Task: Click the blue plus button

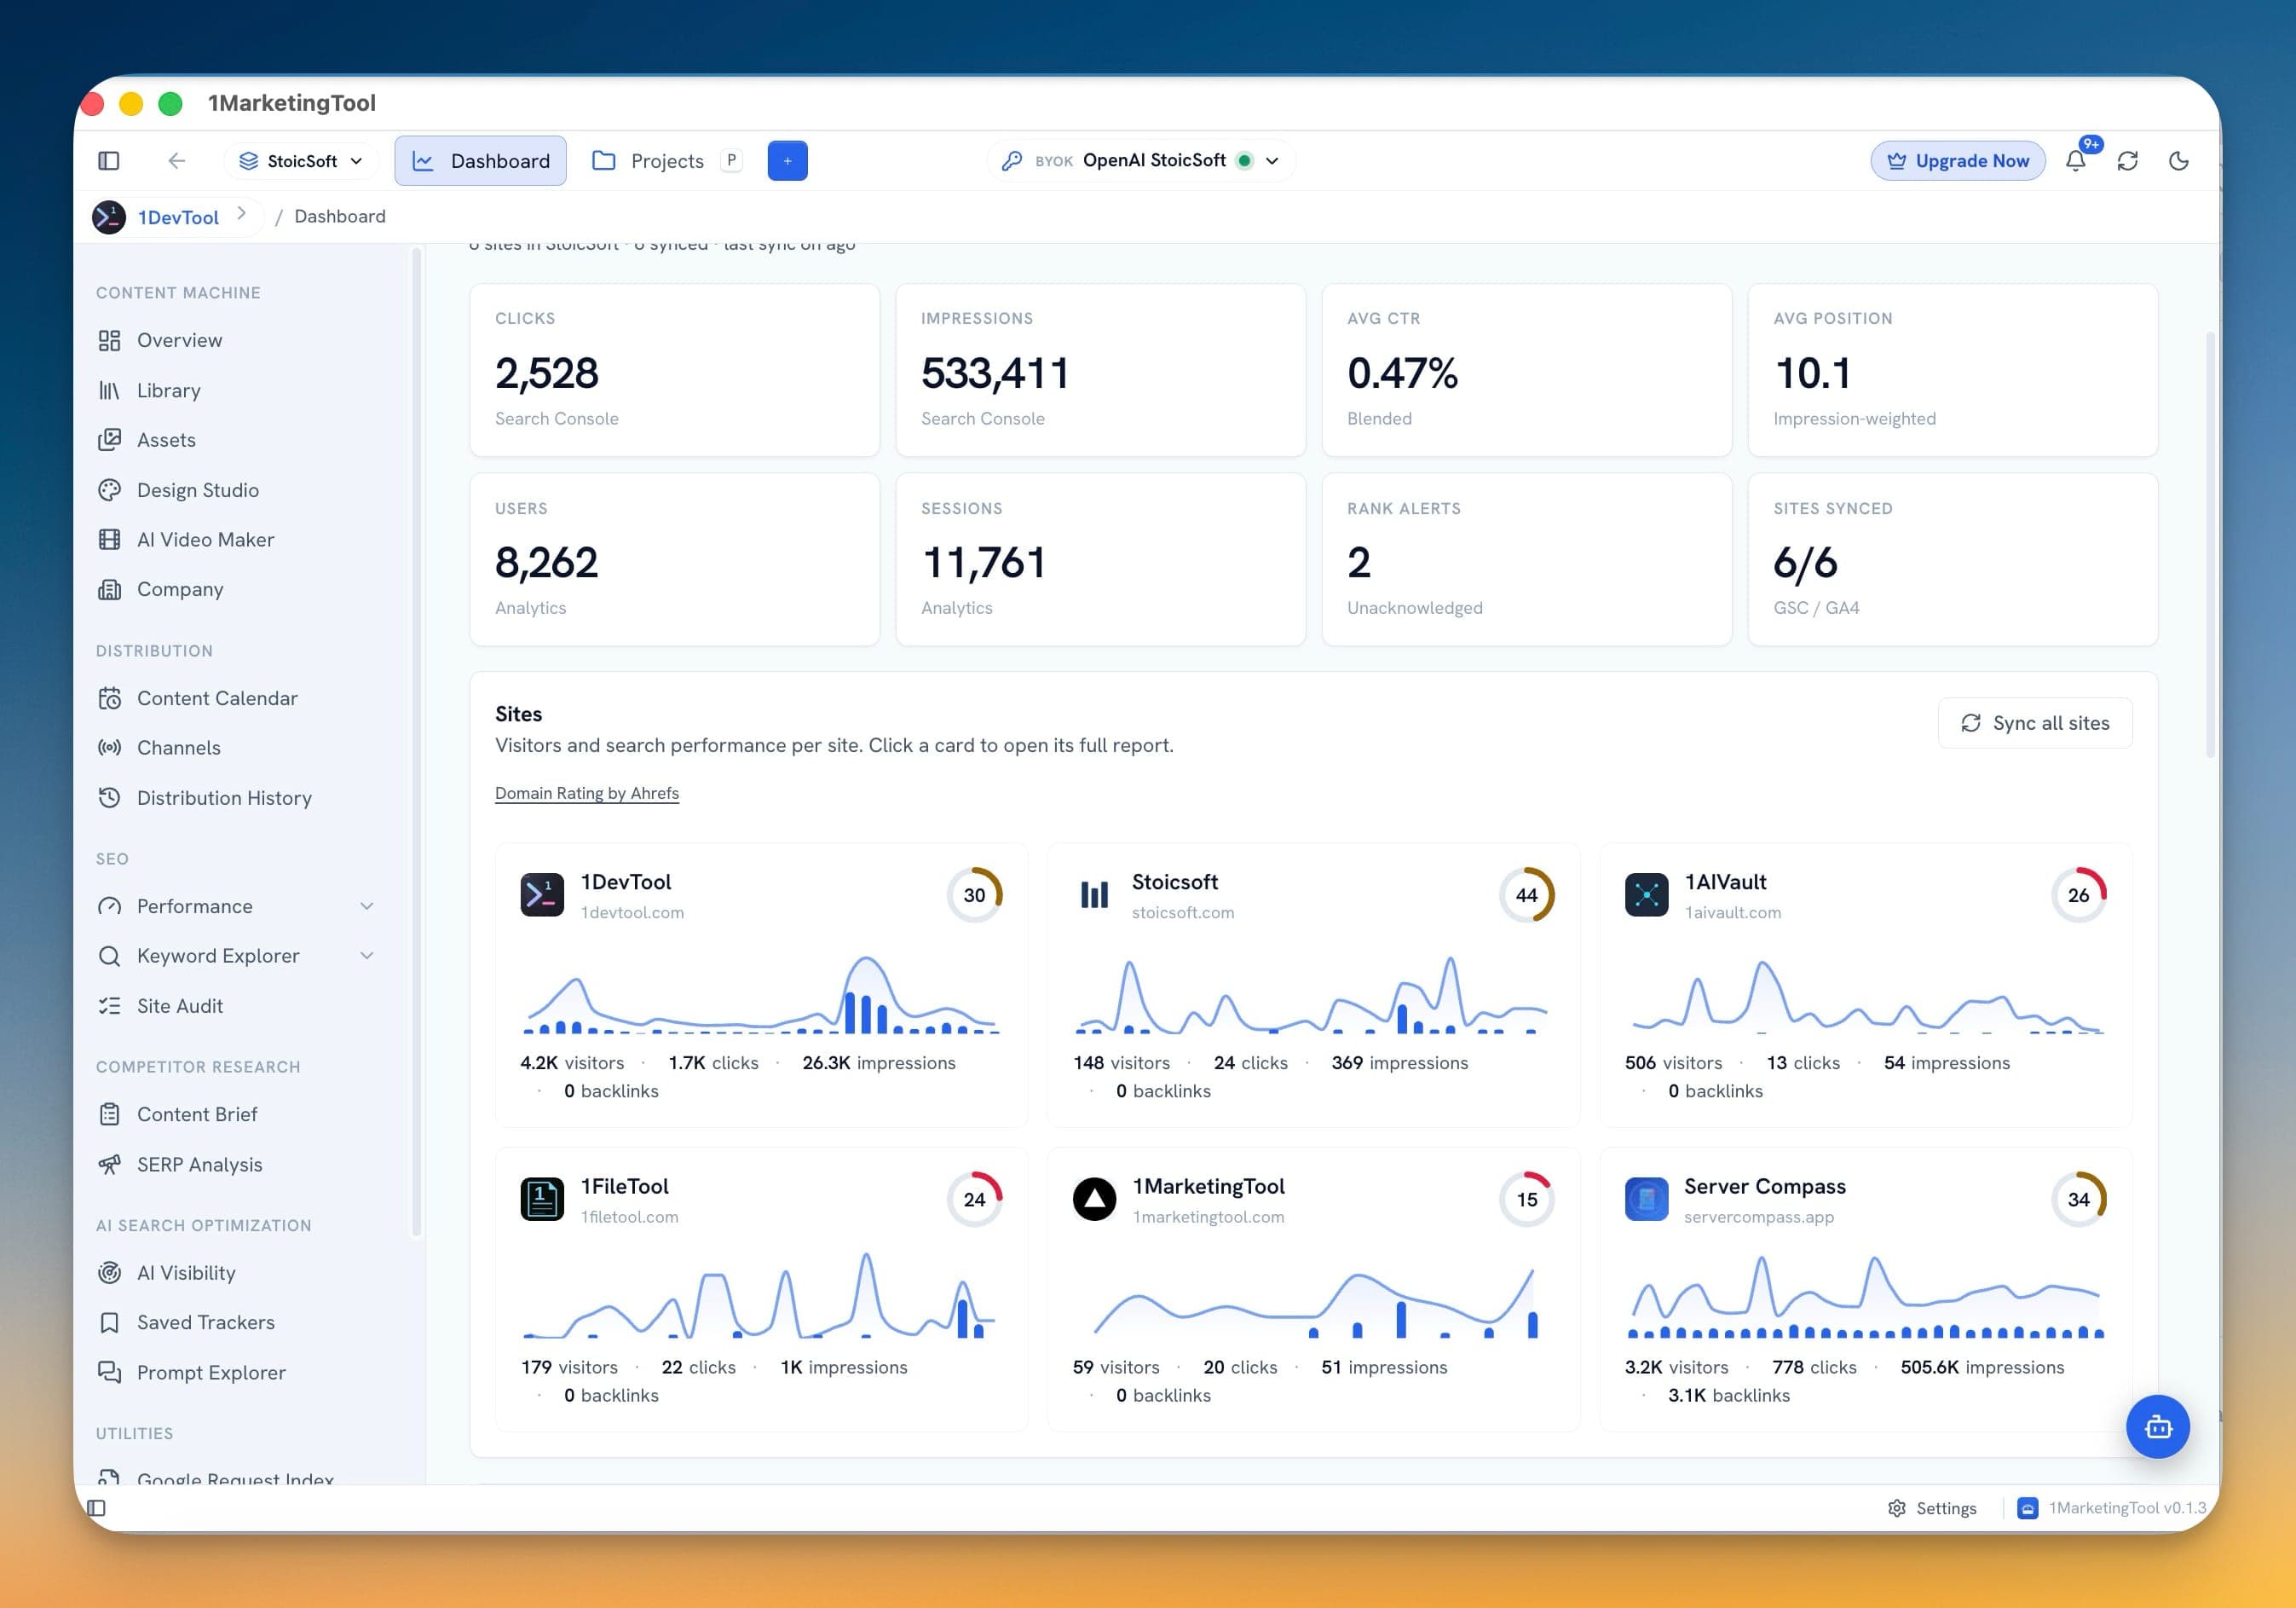Action: [x=787, y=161]
